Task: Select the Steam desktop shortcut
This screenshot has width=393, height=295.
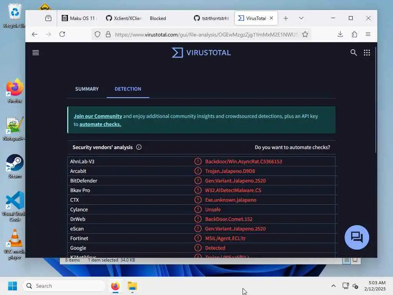Action: click(15, 166)
